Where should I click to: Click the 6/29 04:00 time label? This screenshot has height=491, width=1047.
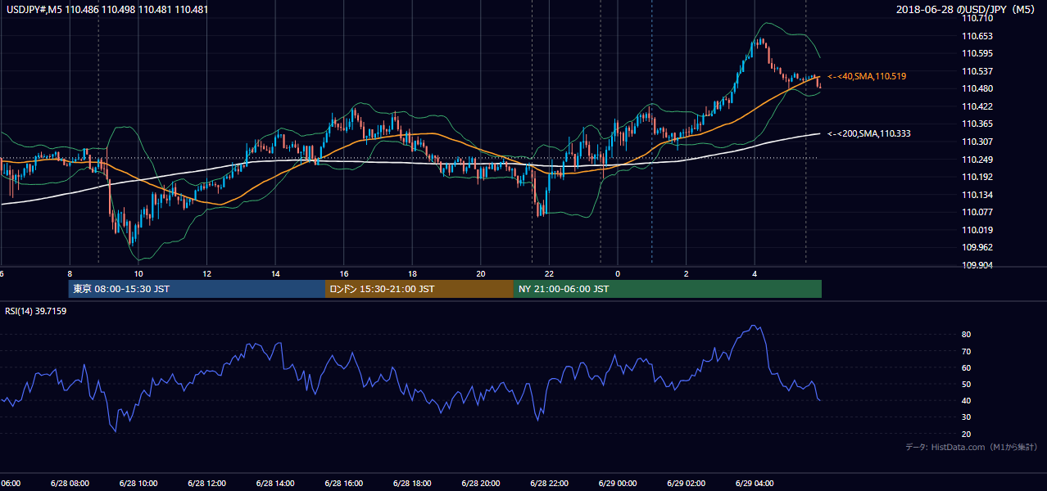point(755,484)
